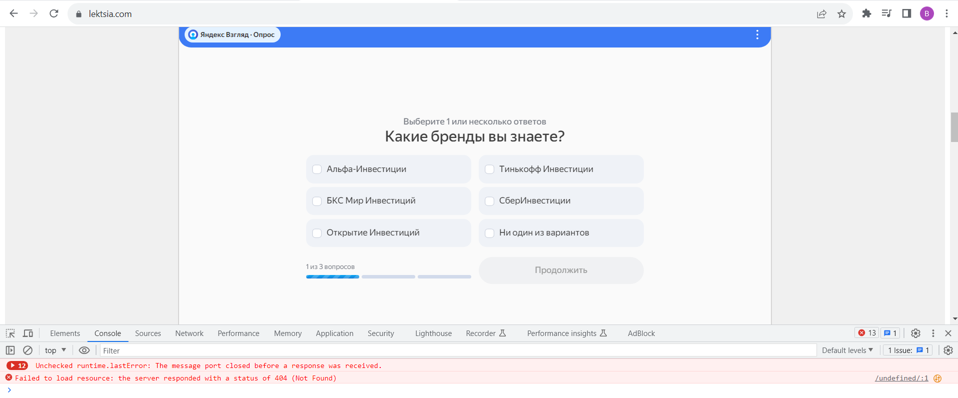Viewport: 958px width, 398px height.
Task: Expand the Default levels dropdown
Action: (x=847, y=350)
